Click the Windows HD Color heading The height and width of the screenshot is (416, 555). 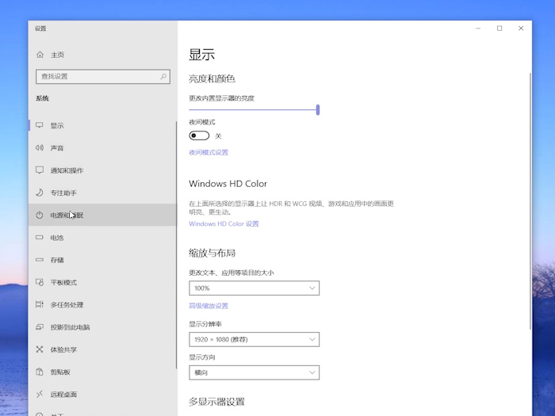228,184
